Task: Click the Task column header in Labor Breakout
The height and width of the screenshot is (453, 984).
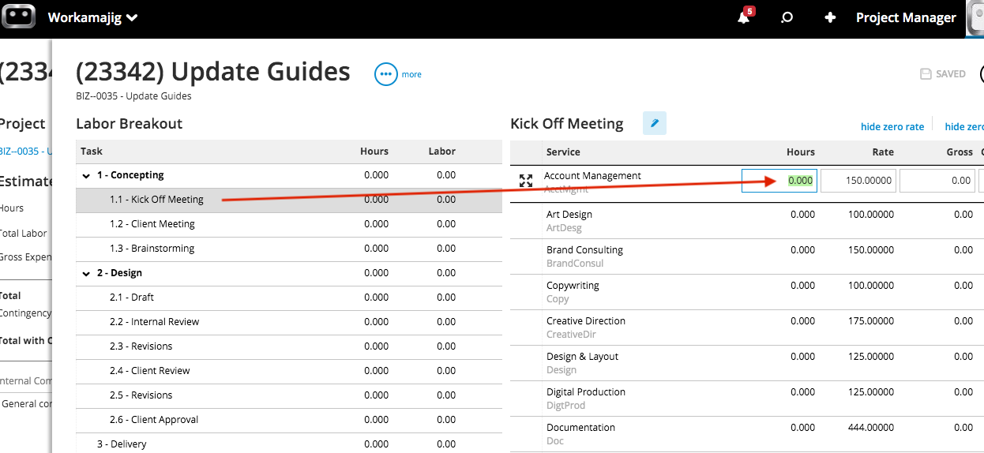Action: pyautogui.click(x=92, y=152)
